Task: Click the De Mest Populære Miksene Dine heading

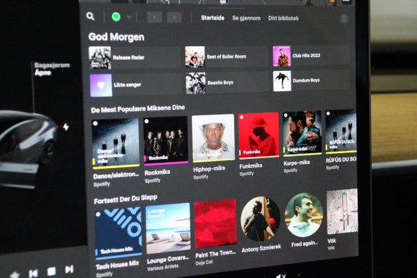Action: [137, 109]
